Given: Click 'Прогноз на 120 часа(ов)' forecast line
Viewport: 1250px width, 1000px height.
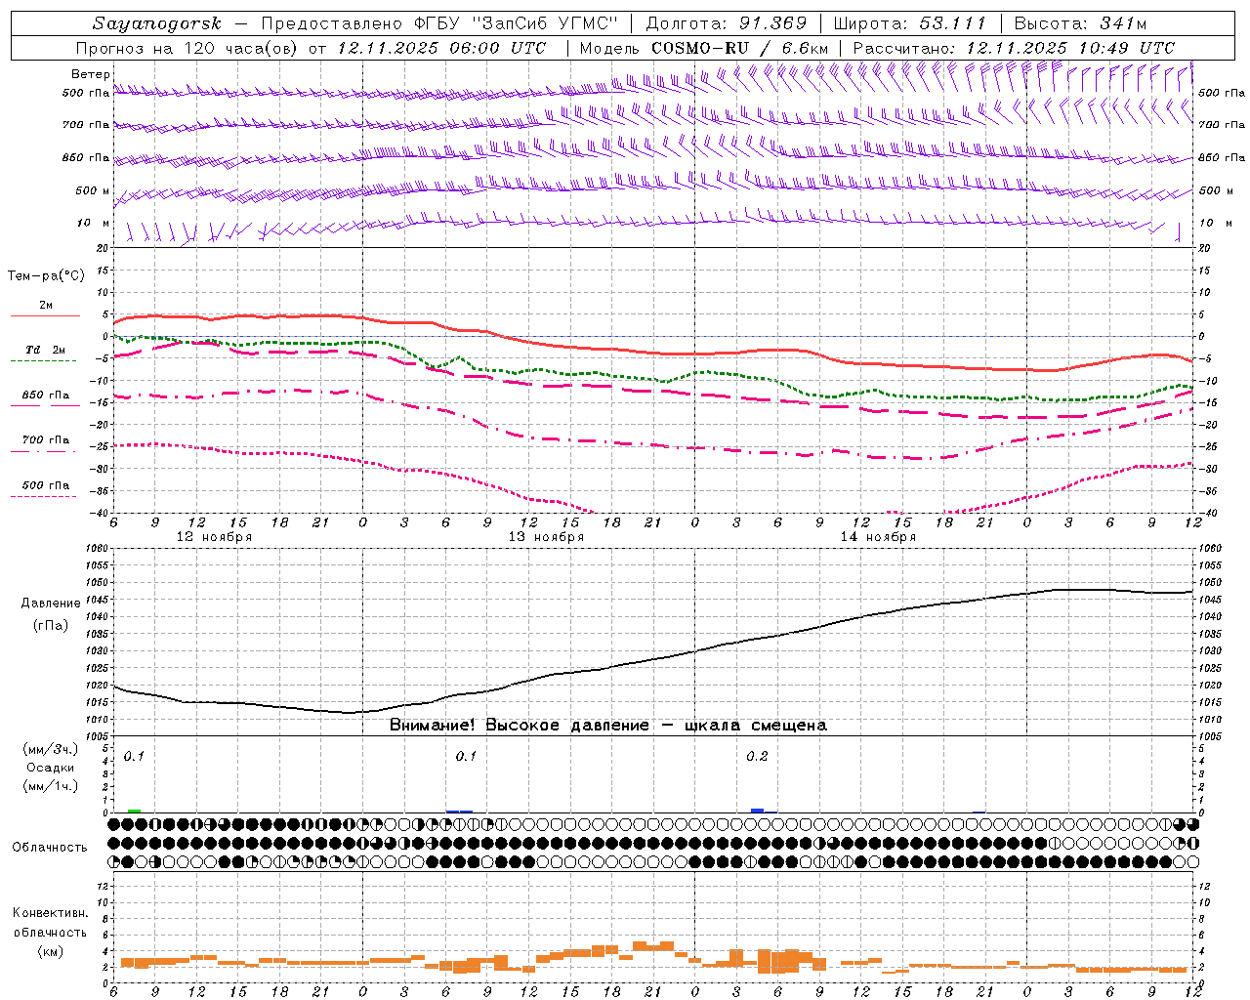Looking at the screenshot, I should point(187,48).
